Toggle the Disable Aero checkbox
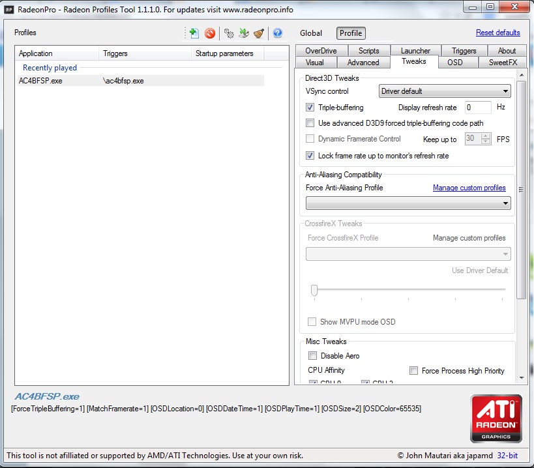 312,356
